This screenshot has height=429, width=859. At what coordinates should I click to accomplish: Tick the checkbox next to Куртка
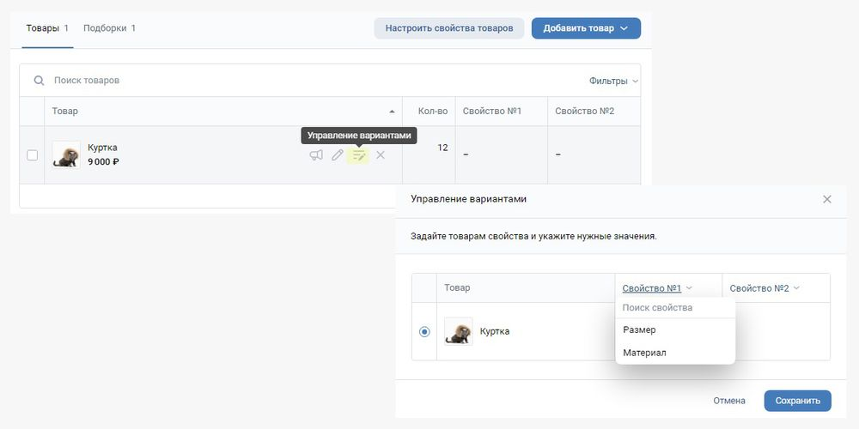(33, 155)
